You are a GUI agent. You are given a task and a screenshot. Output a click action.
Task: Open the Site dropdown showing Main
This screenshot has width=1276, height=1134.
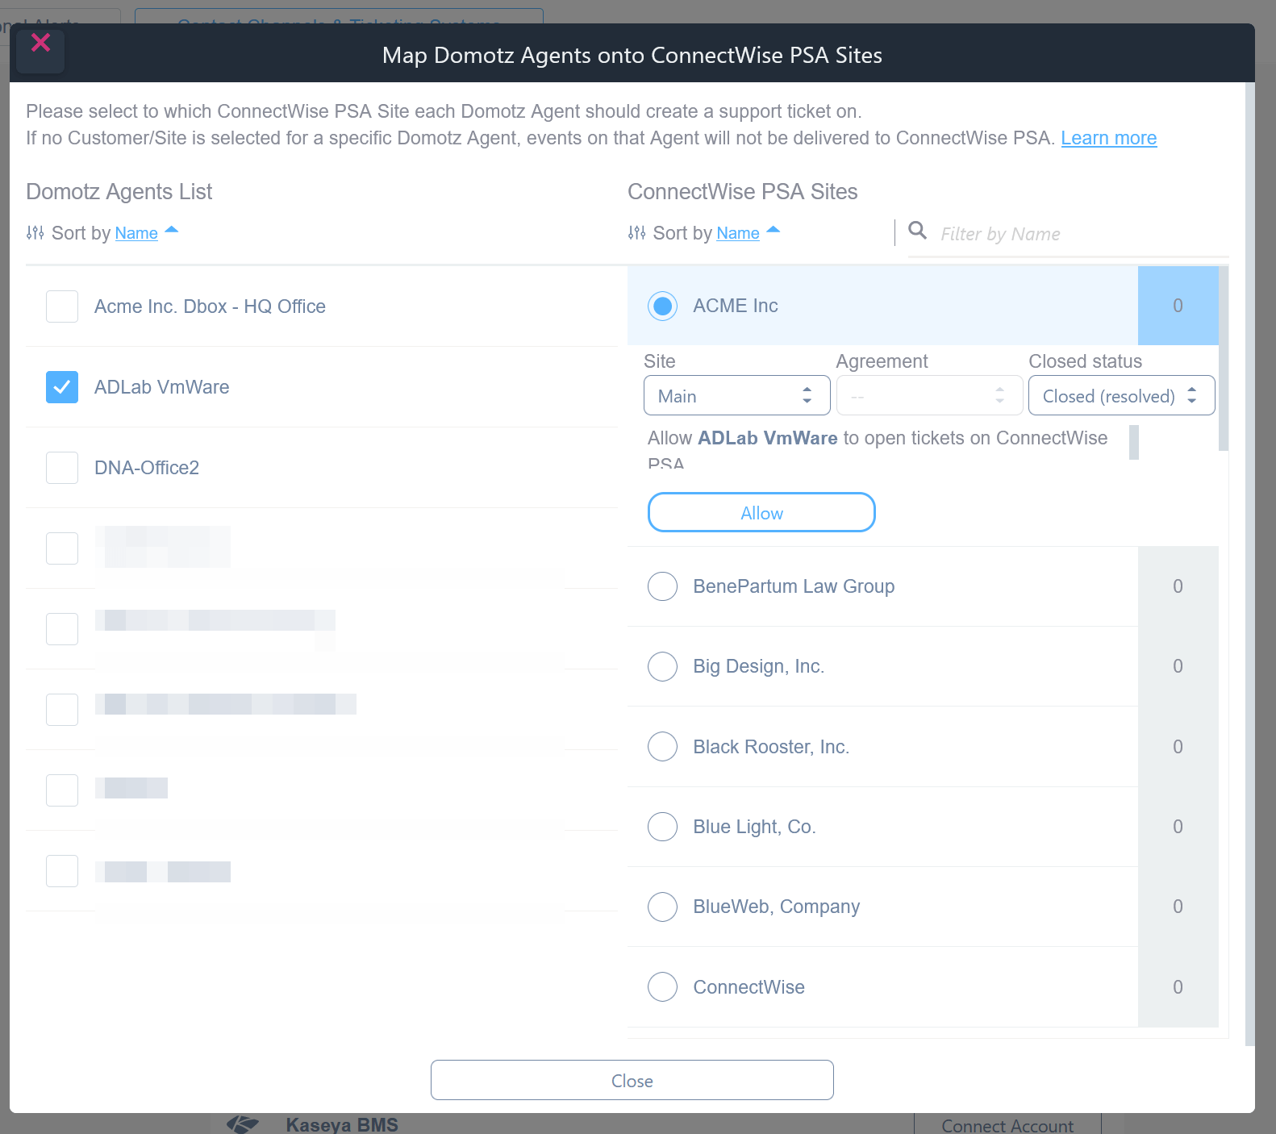click(736, 395)
